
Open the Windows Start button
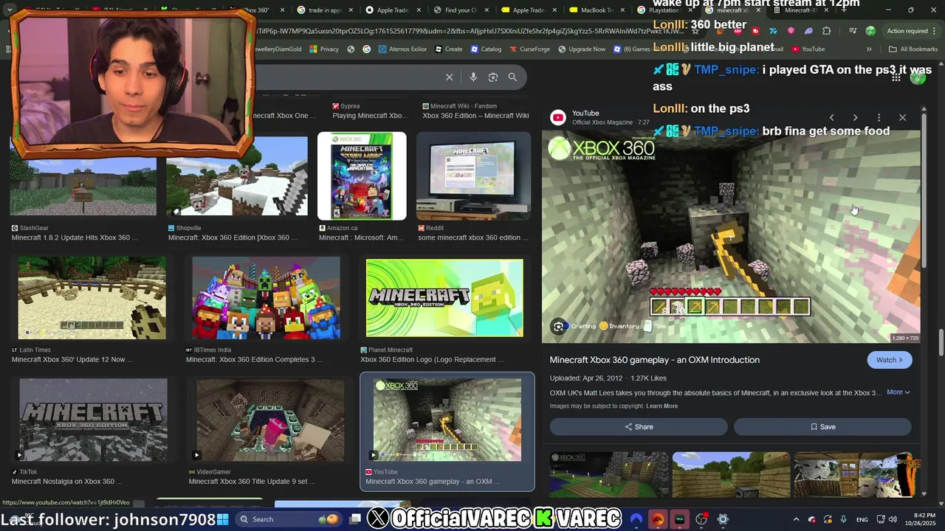click(x=223, y=519)
